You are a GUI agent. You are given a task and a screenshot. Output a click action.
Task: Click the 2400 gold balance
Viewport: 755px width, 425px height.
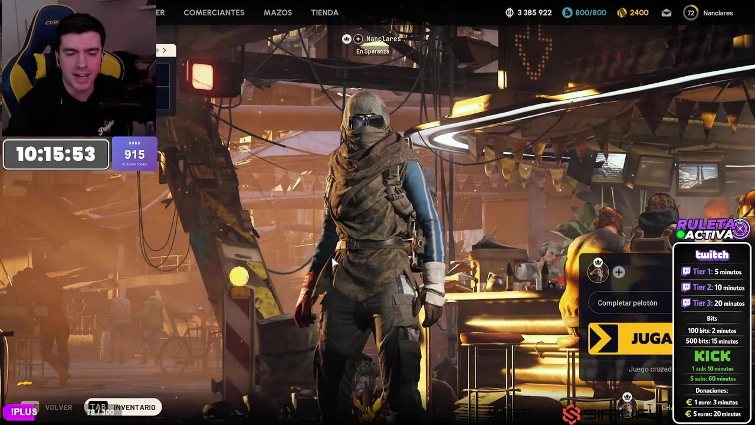point(639,12)
